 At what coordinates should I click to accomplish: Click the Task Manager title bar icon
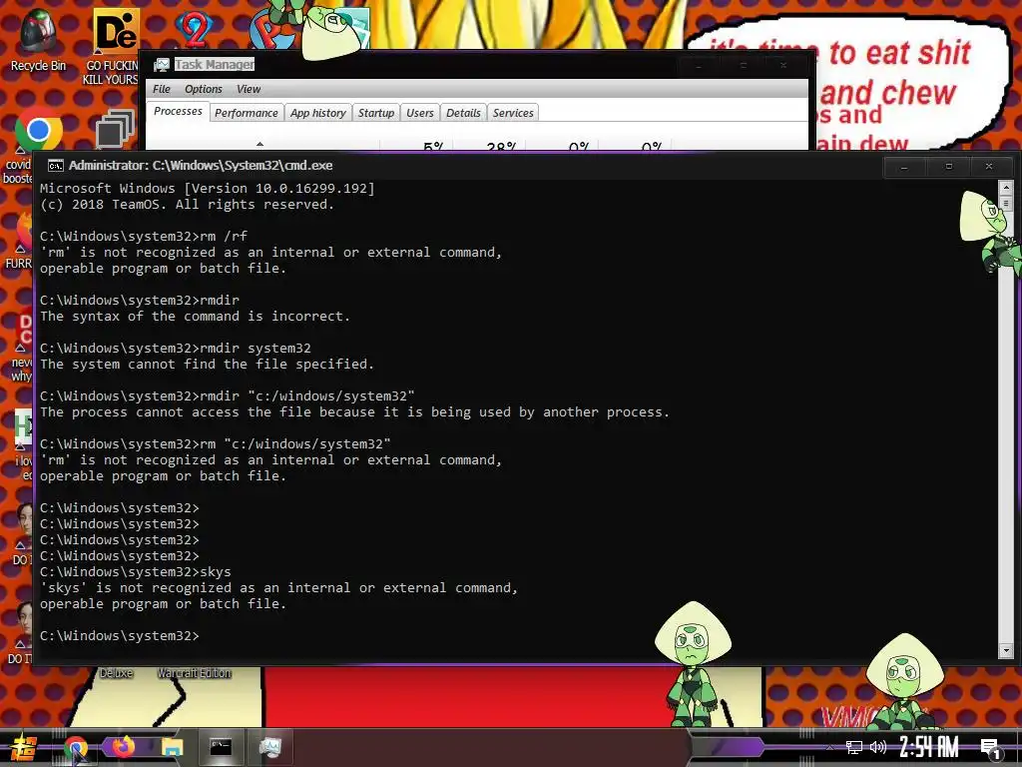[161, 65]
